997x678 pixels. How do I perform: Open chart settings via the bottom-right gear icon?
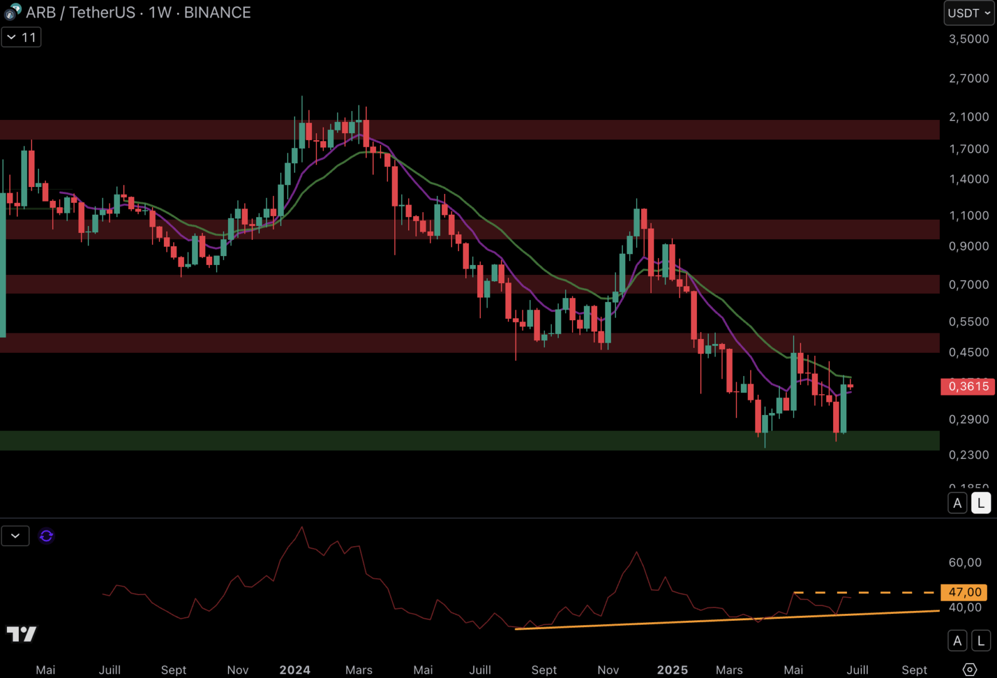pyautogui.click(x=969, y=669)
